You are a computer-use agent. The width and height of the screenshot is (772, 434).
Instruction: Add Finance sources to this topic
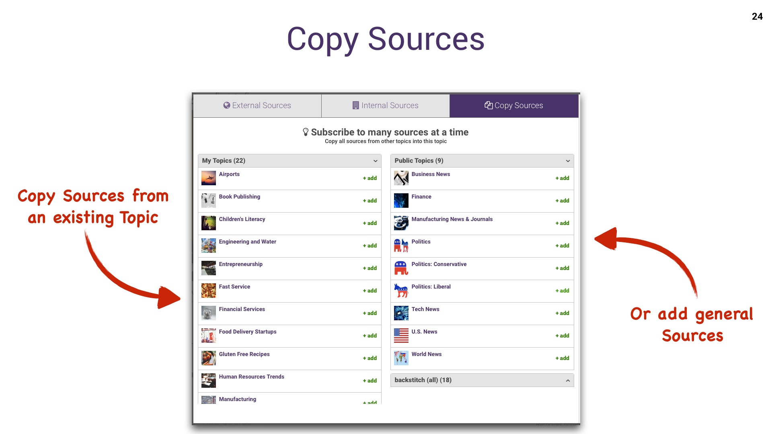pyautogui.click(x=562, y=200)
